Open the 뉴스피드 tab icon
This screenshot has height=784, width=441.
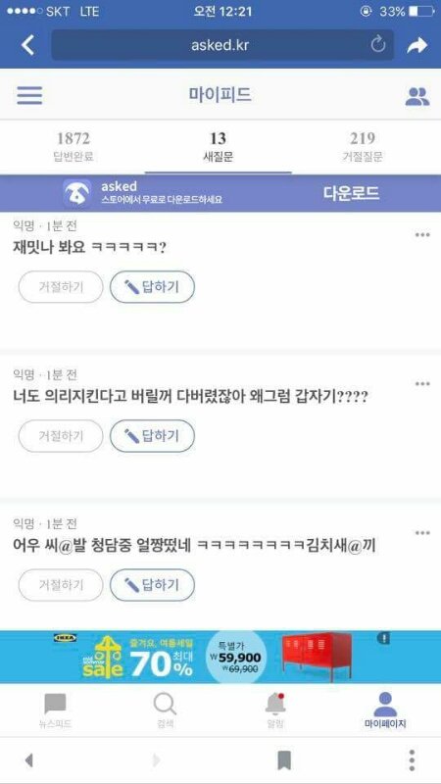pyautogui.click(x=55, y=704)
